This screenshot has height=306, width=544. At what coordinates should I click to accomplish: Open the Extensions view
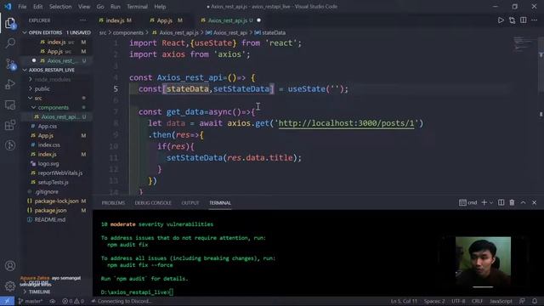tap(10, 125)
